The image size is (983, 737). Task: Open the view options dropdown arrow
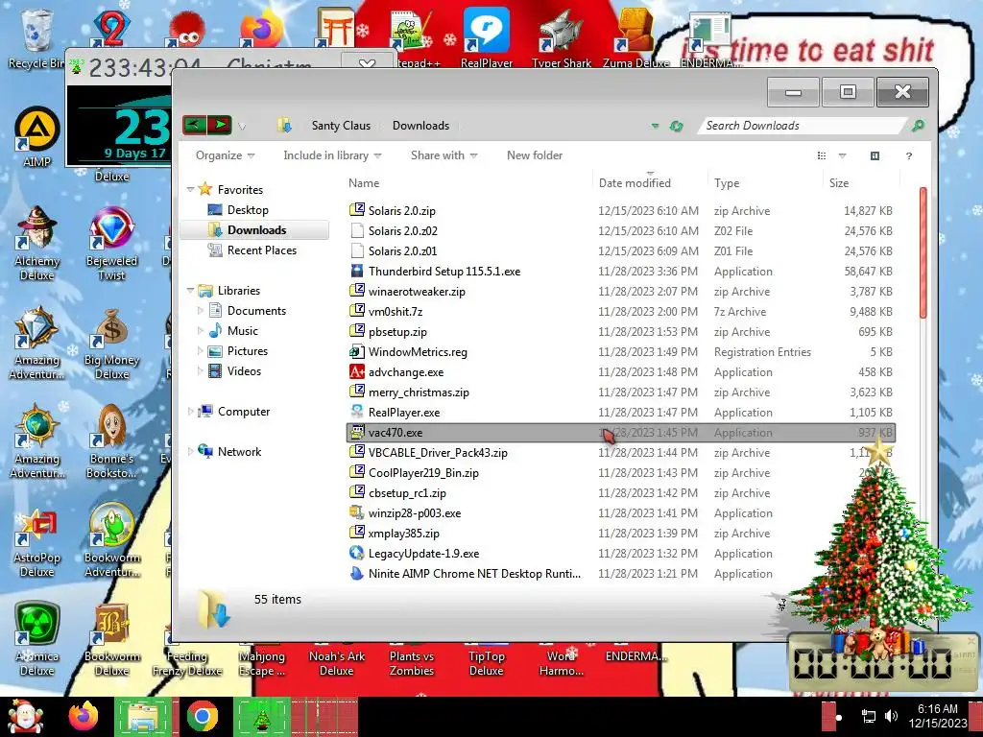tap(842, 156)
